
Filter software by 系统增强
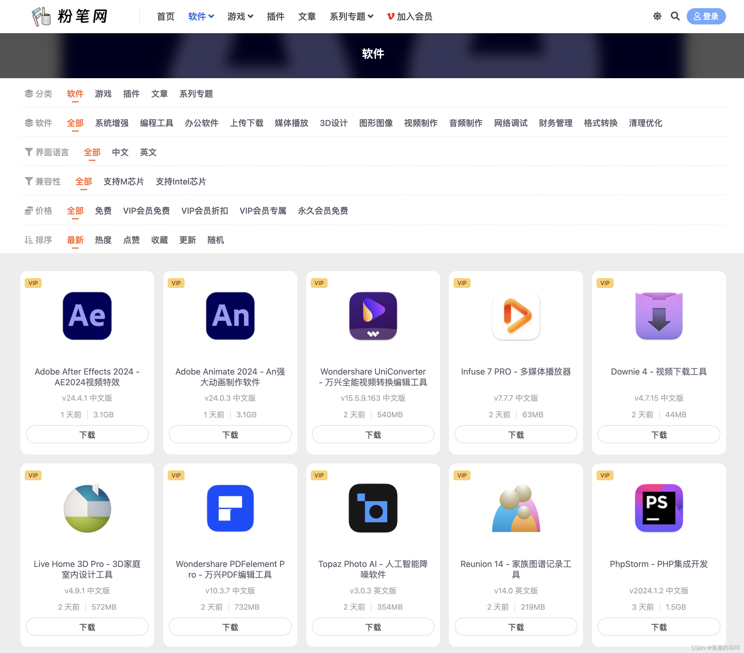(112, 123)
